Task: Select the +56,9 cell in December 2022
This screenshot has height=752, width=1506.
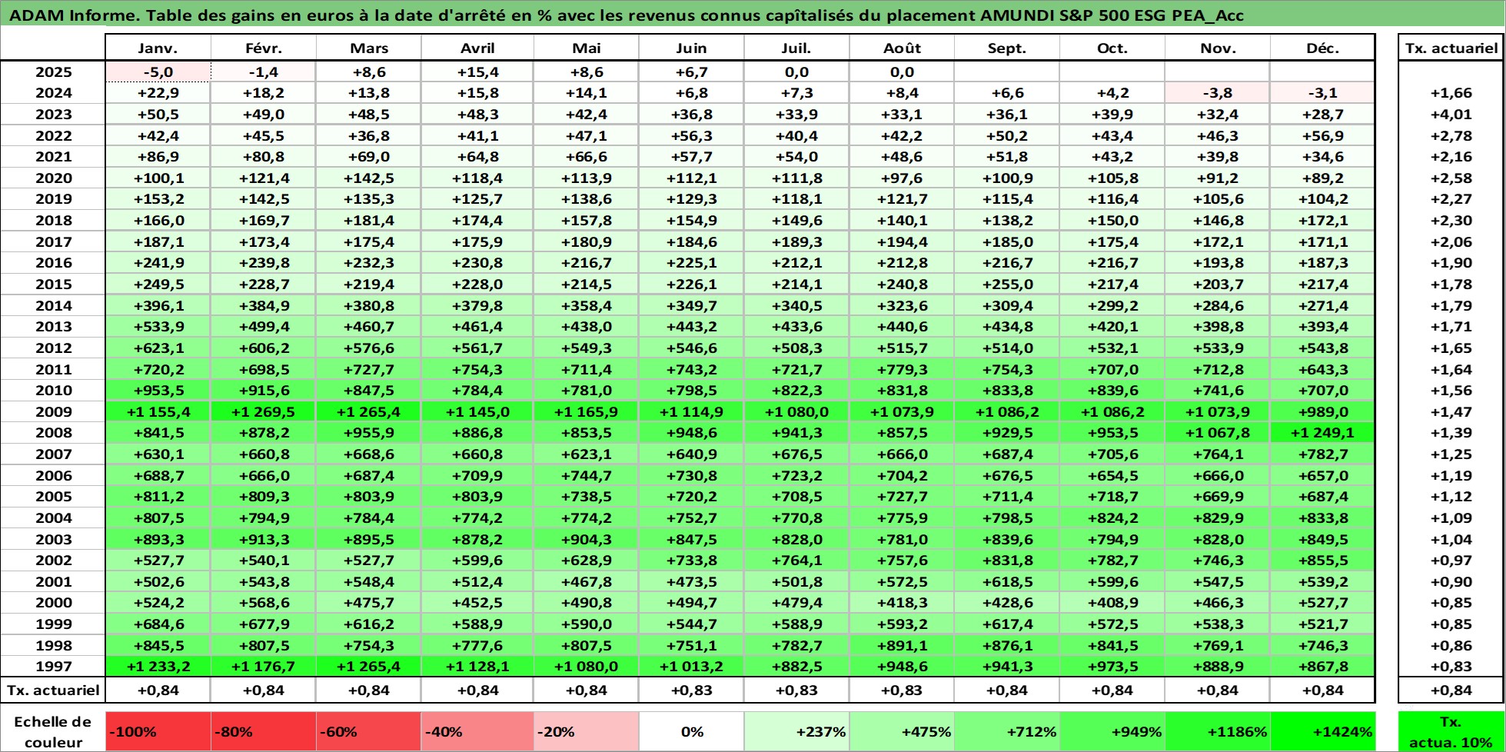Action: click(1322, 136)
